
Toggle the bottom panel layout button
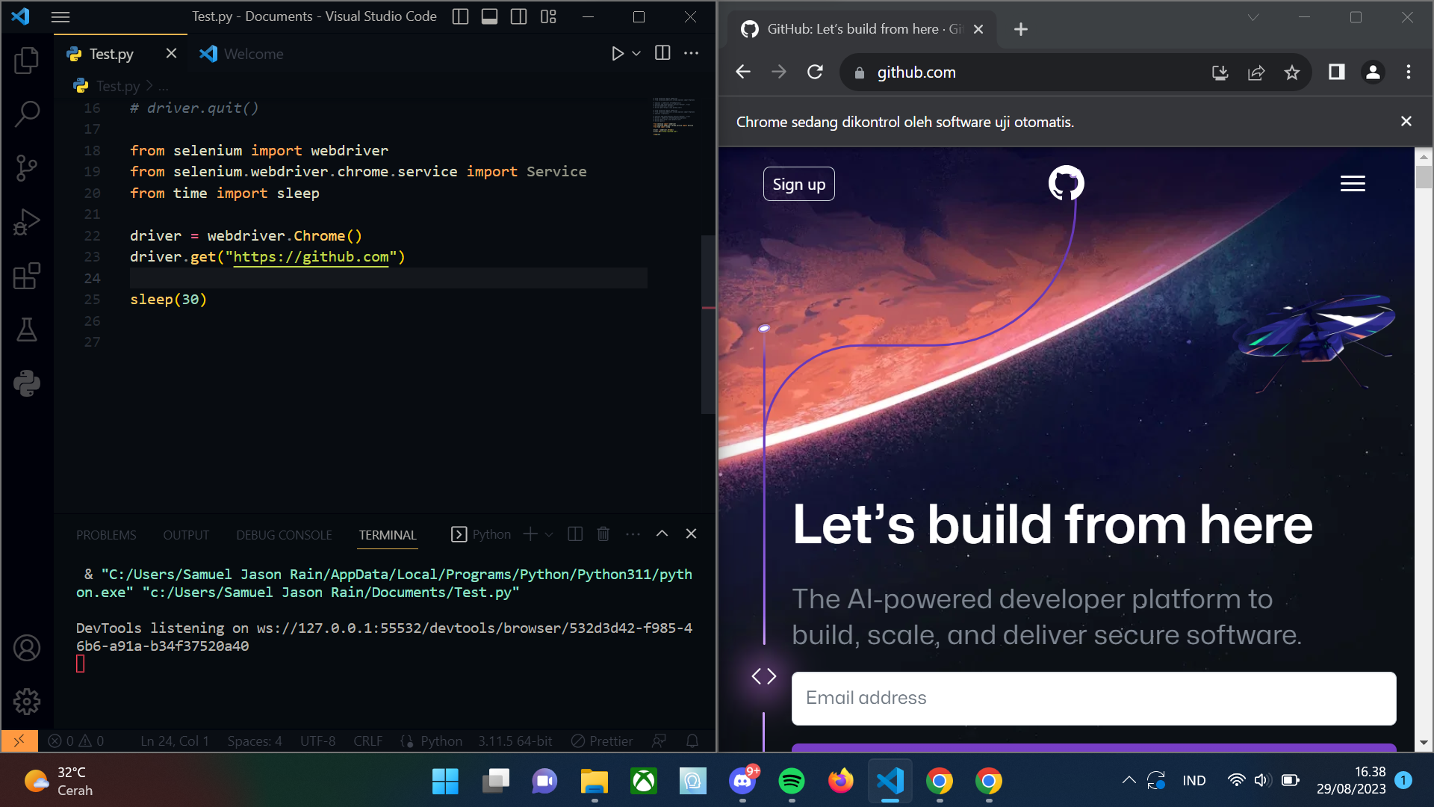click(489, 16)
